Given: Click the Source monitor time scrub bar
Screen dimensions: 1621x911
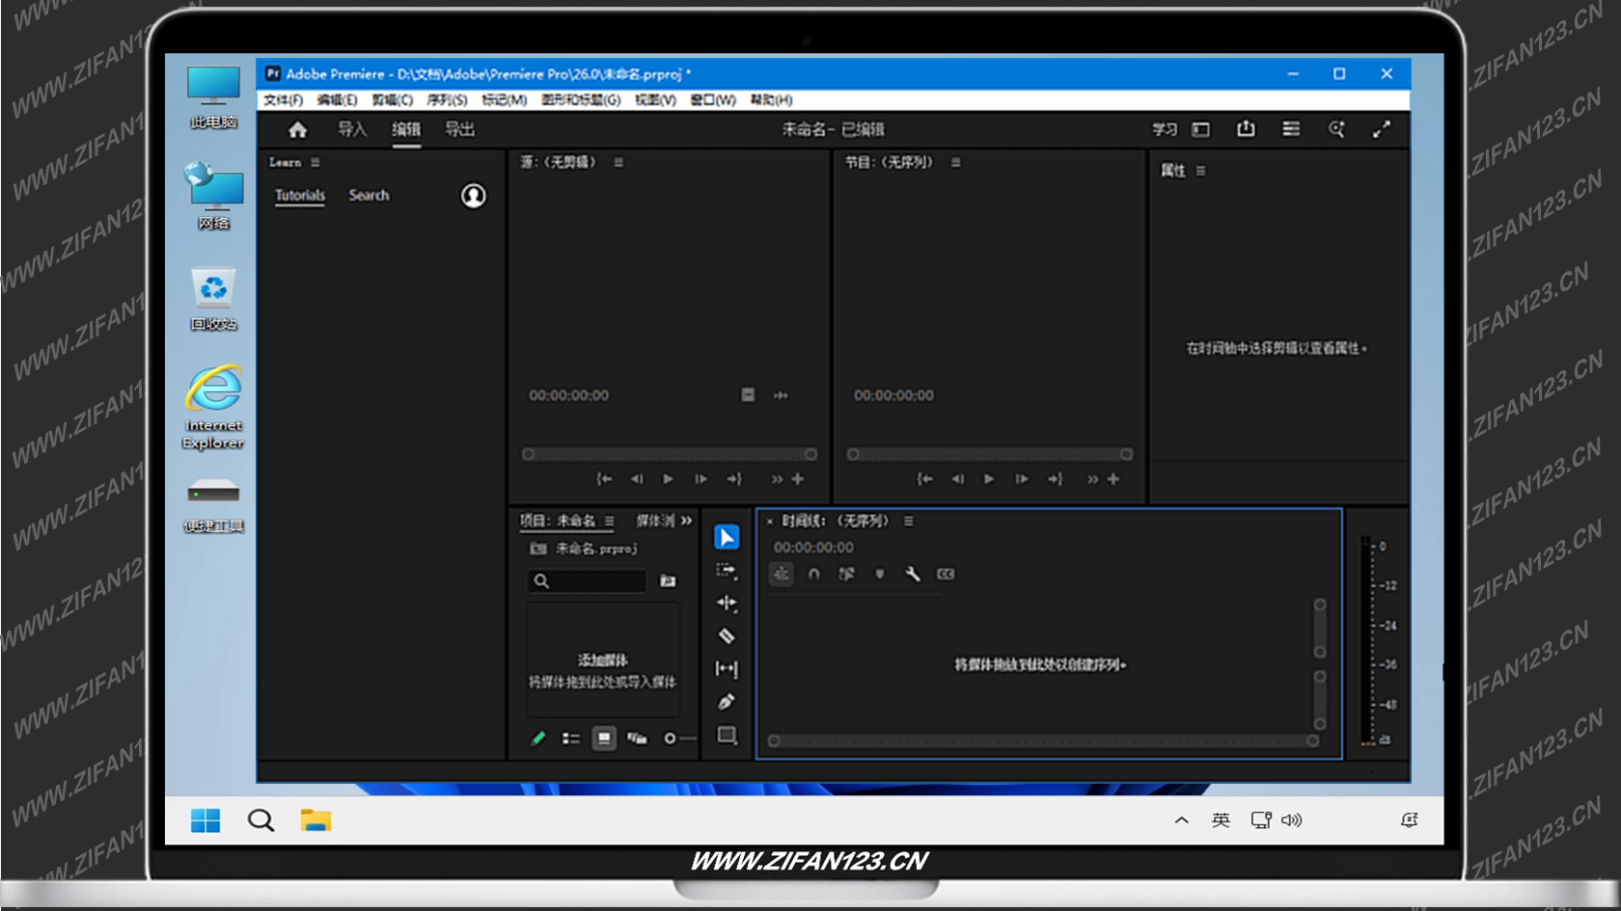Looking at the screenshot, I should (x=670, y=454).
